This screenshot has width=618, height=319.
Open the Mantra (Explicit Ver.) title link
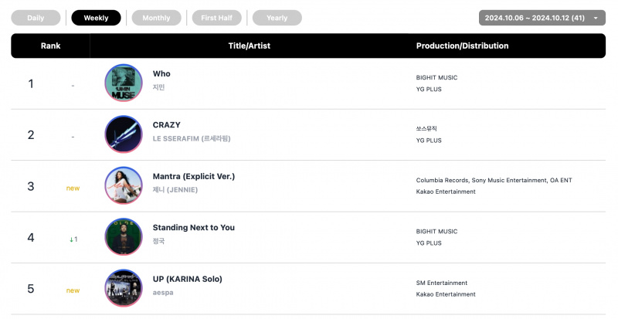coord(194,176)
